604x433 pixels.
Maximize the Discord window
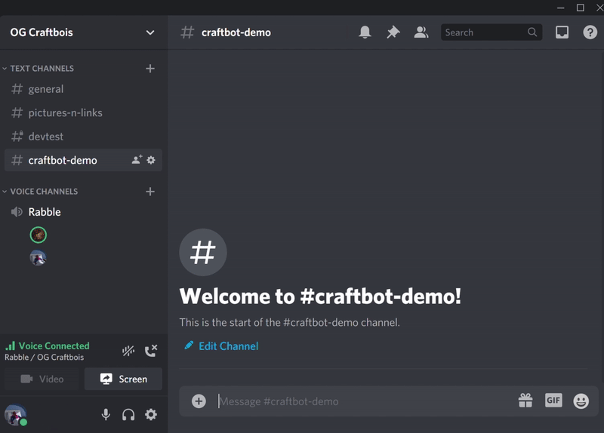(x=580, y=8)
